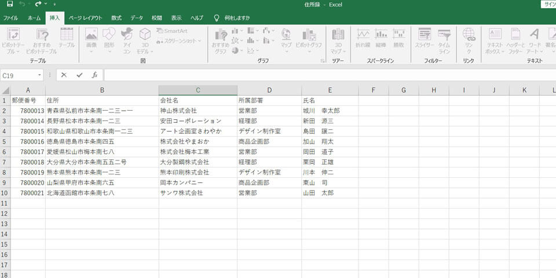This screenshot has width=556, height=278.
Task: Click the Save icon in the title bar
Action: point(10,4)
